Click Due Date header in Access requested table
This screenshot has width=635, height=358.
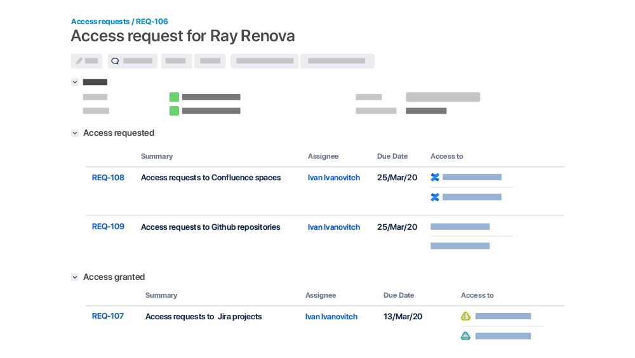[392, 156]
